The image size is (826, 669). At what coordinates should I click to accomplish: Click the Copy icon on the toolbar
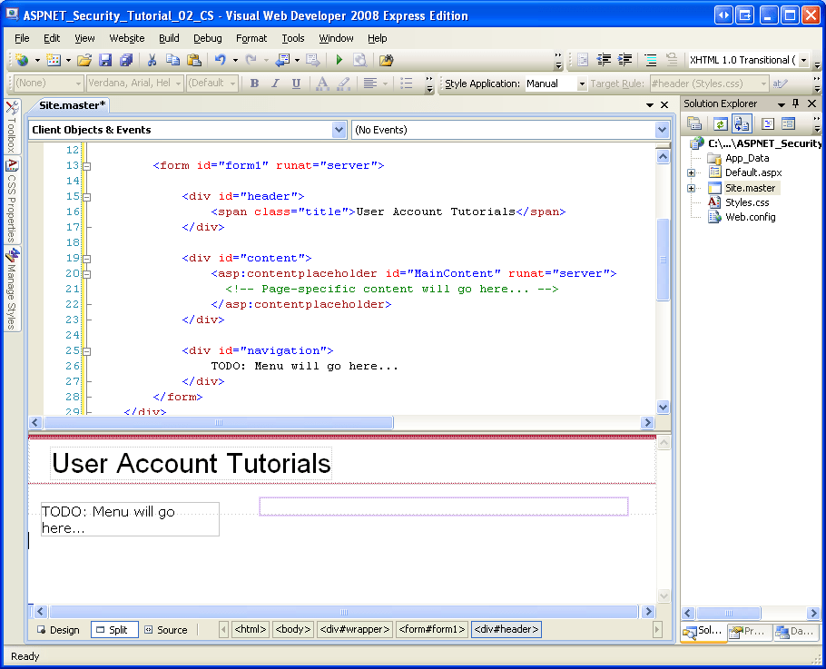[x=171, y=60]
